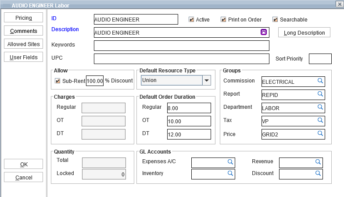344x197 pixels.
Task: Open the Inventory account lookup icon
Action: (x=230, y=174)
